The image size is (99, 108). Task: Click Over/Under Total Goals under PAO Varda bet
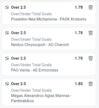[x=32, y=65]
